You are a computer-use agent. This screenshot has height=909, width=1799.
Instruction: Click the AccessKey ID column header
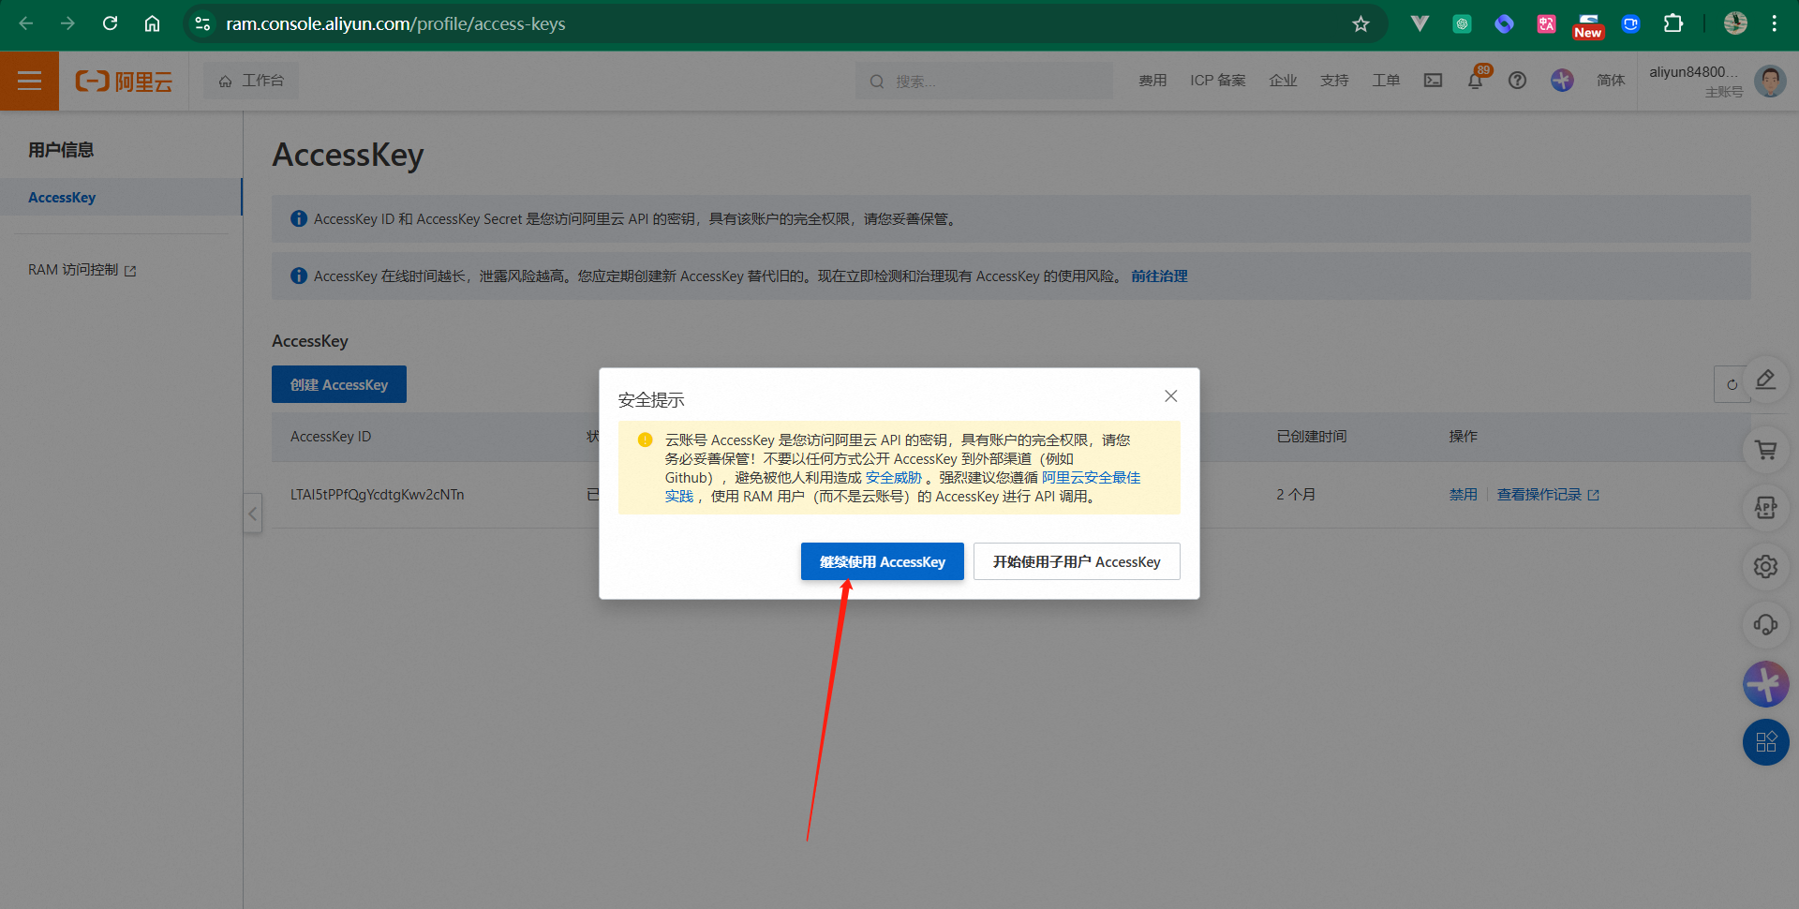[x=331, y=436]
